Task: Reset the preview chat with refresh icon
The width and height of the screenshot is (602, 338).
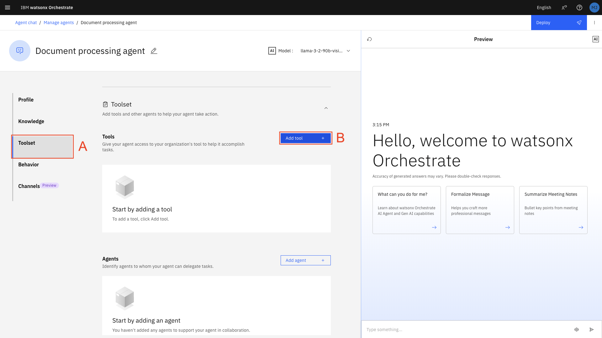Action: pos(369,39)
